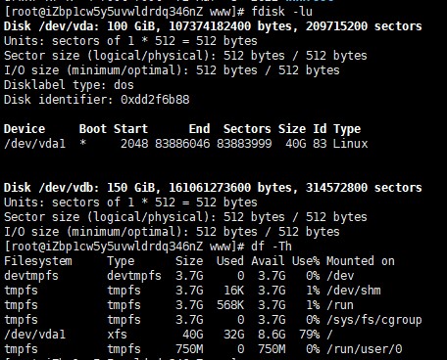
Task: Click '40G' size in the df output
Action: click(x=192, y=335)
